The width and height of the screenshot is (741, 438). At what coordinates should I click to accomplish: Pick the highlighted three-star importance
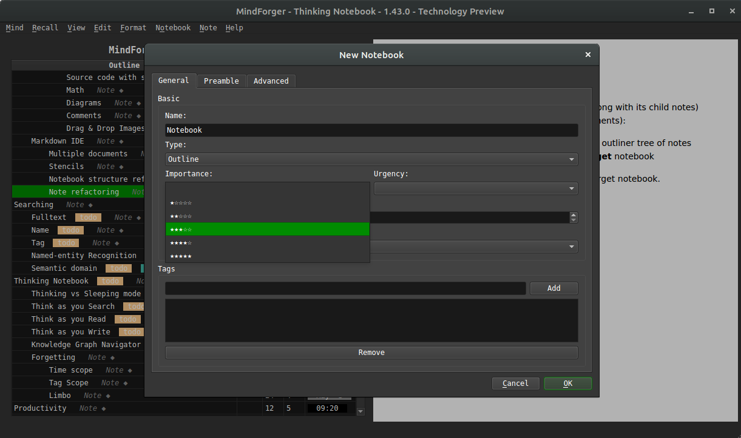(267, 230)
